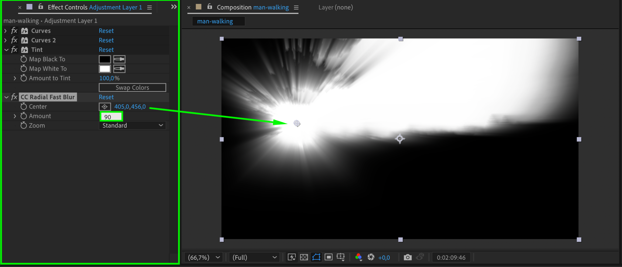This screenshot has width=622, height=267.
Task: Pick Map Black To color with eyedropper
Action: (119, 59)
